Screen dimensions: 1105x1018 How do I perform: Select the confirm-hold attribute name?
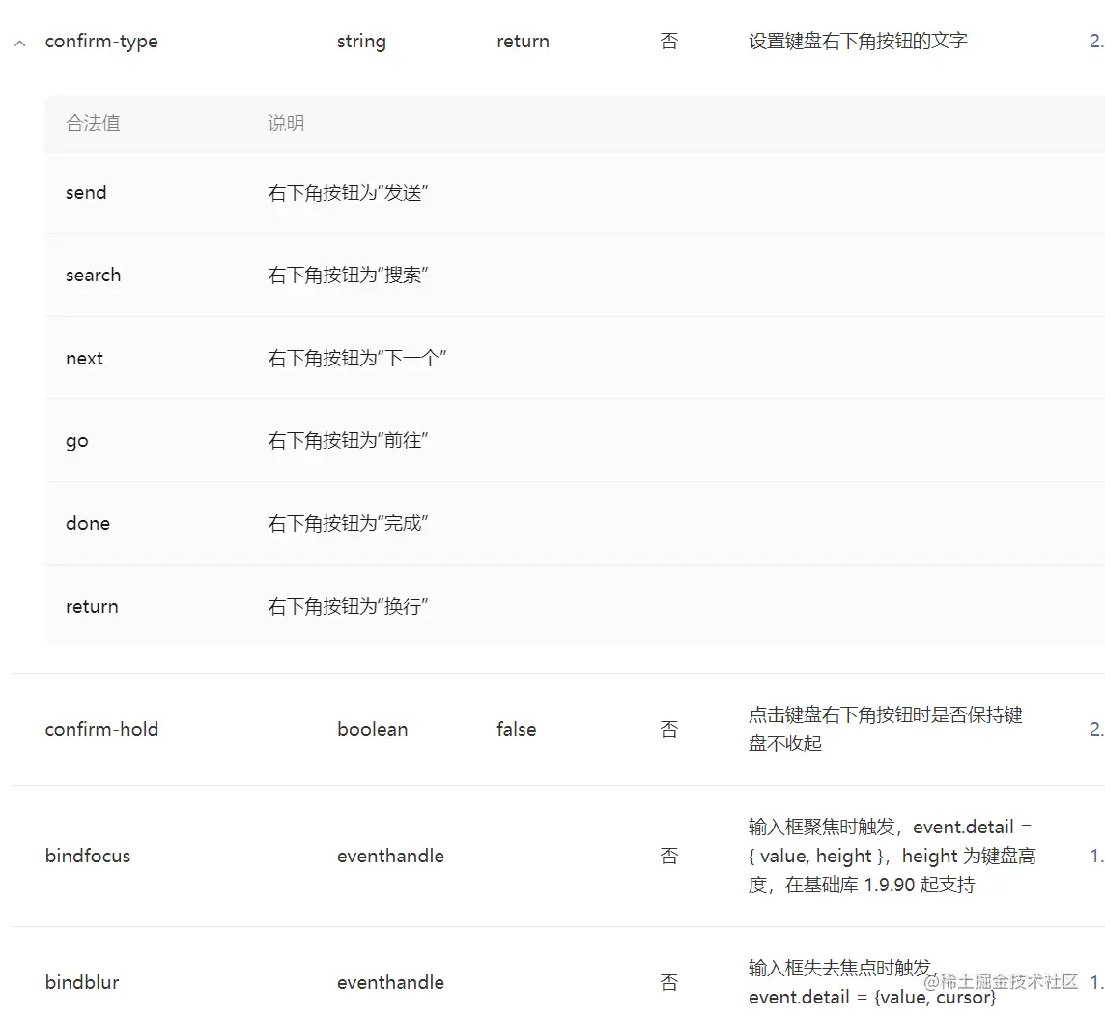(101, 730)
